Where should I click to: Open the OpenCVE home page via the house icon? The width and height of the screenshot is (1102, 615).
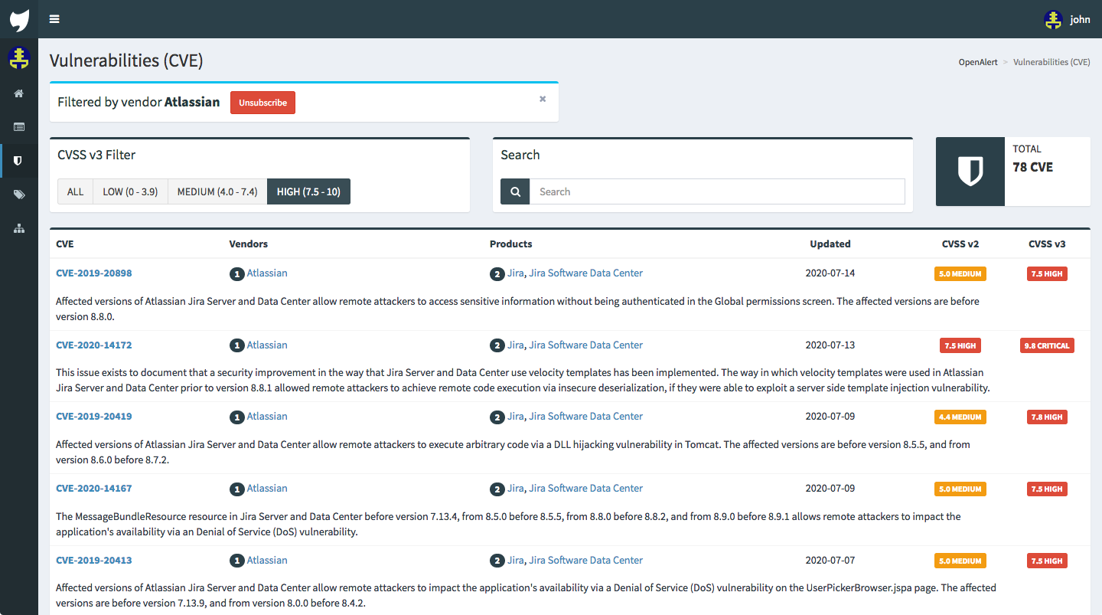pos(19,93)
